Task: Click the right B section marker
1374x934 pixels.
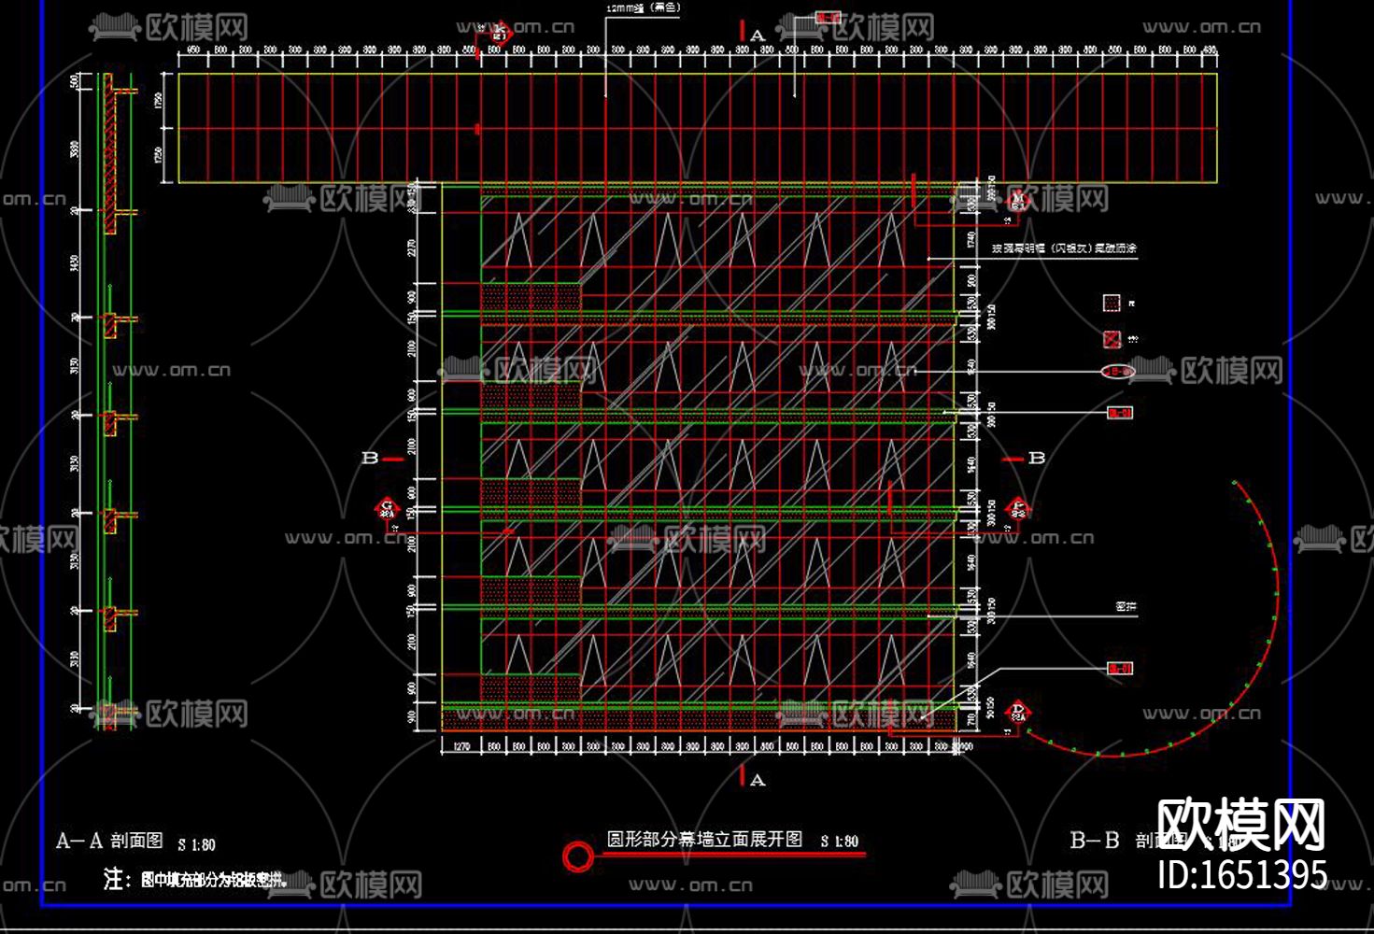Action: pyautogui.click(x=1025, y=458)
